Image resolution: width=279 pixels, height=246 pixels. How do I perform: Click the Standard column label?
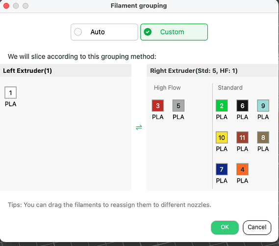click(x=230, y=88)
